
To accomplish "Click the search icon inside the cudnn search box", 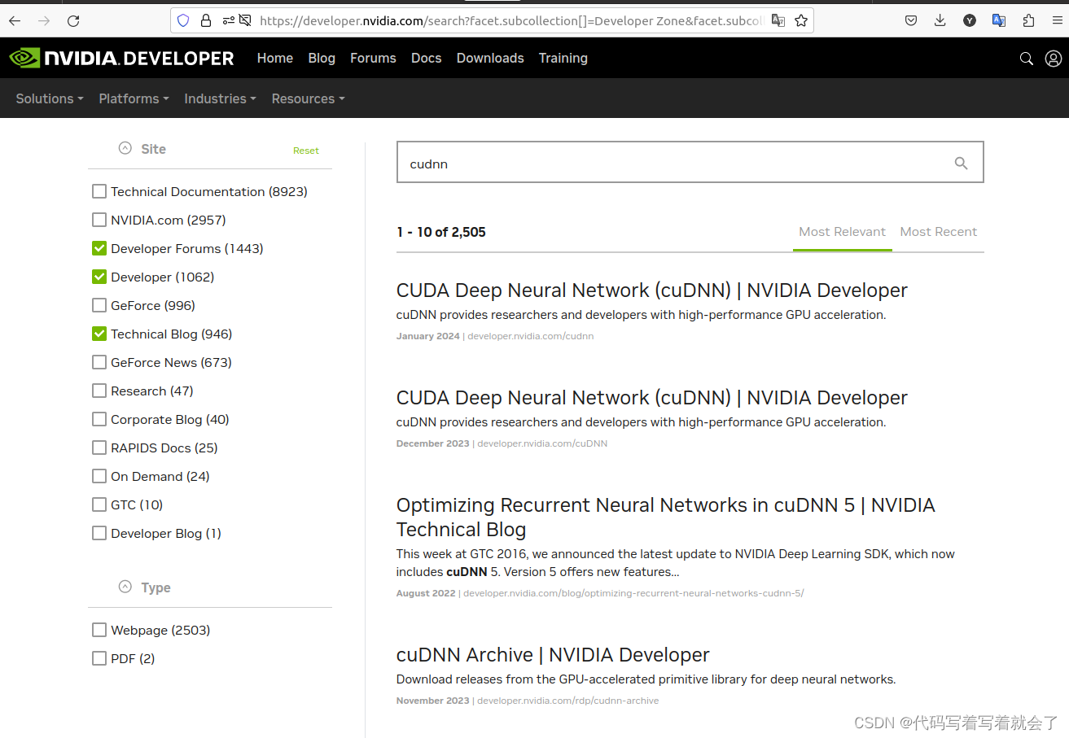I will tap(961, 163).
